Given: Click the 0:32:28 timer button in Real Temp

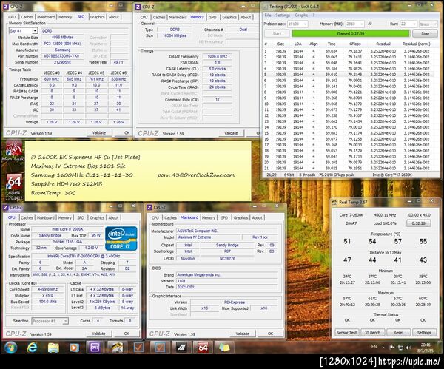Looking at the screenshot, I should click(x=419, y=223).
